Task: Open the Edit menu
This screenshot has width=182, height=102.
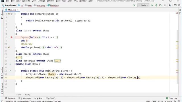Action: tap(13, 1)
